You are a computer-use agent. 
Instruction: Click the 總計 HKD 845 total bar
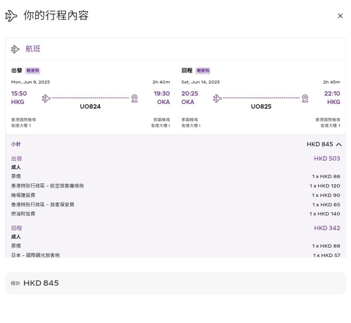(175, 283)
